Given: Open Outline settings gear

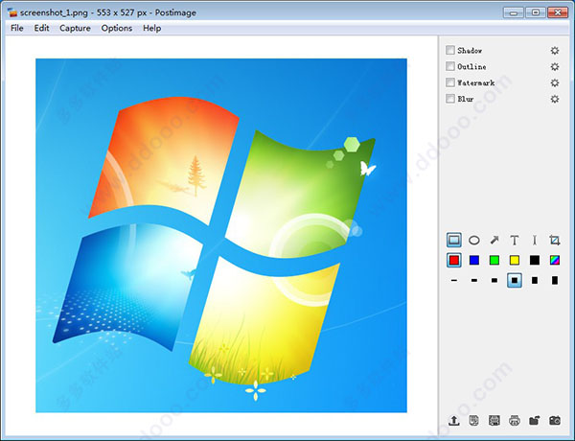Looking at the screenshot, I should [555, 67].
